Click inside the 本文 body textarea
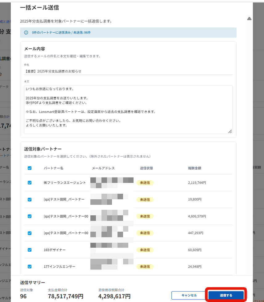264x302 pixels. pos(128,110)
